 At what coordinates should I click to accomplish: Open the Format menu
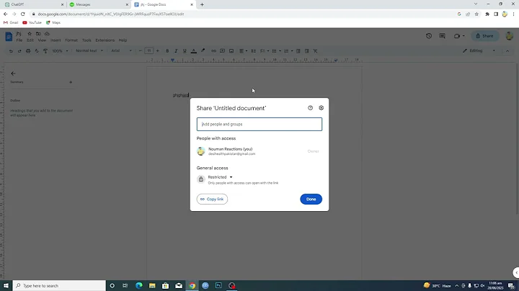coord(71,40)
